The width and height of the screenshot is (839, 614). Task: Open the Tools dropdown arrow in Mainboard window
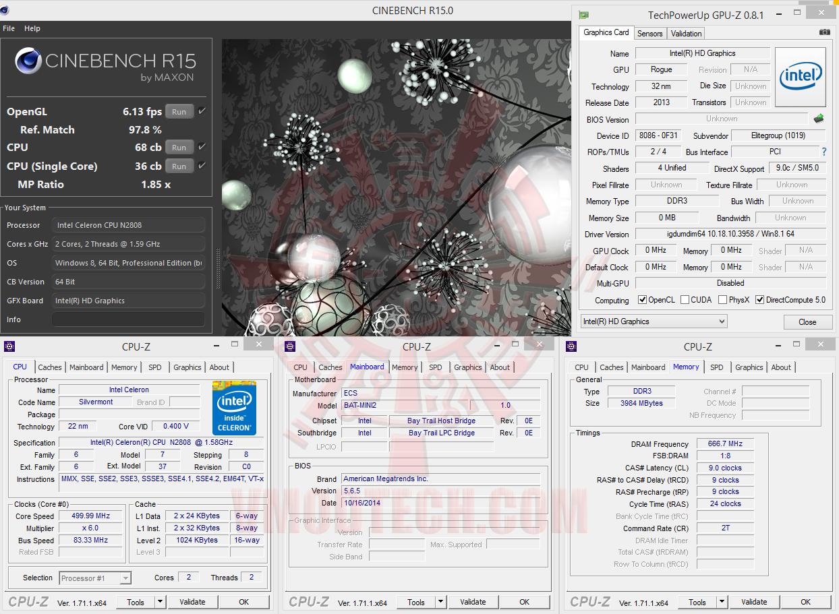(440, 602)
